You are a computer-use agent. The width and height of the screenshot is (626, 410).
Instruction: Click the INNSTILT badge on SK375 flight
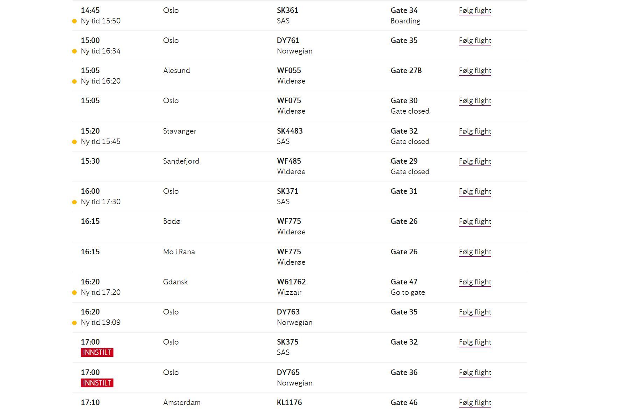97,353
